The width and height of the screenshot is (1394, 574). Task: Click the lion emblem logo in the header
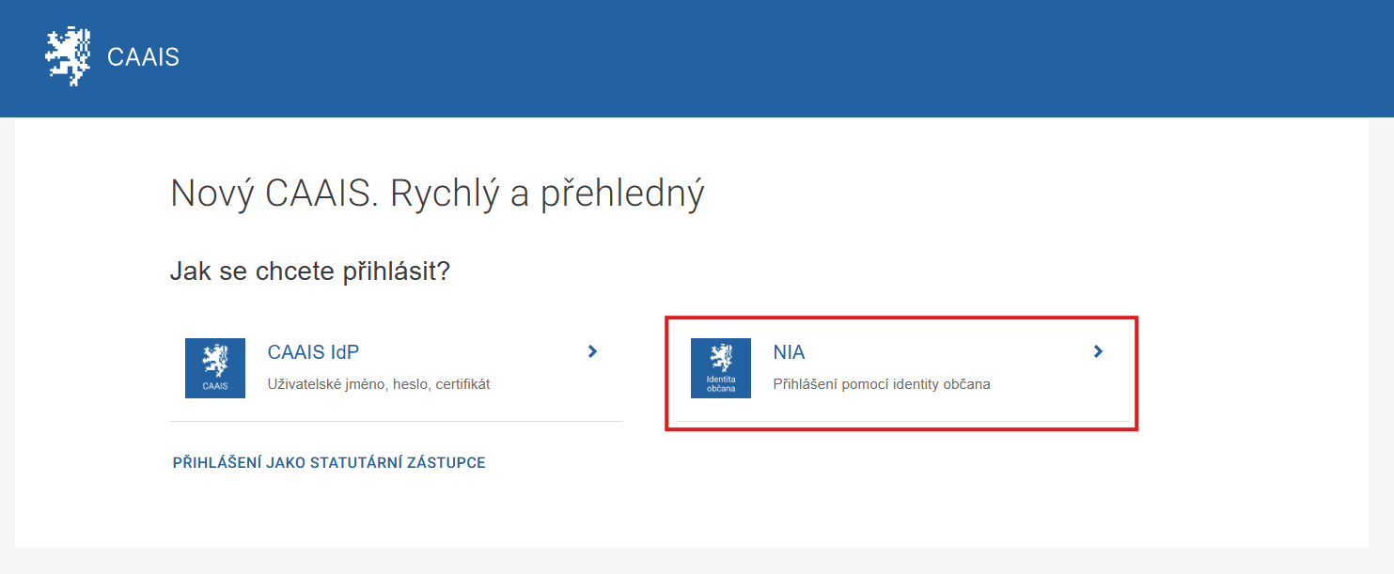coord(68,57)
